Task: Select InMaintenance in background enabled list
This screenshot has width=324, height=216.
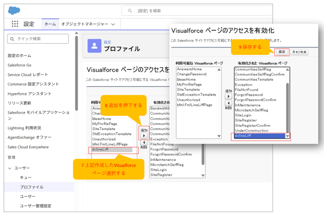Action: pos(163,159)
